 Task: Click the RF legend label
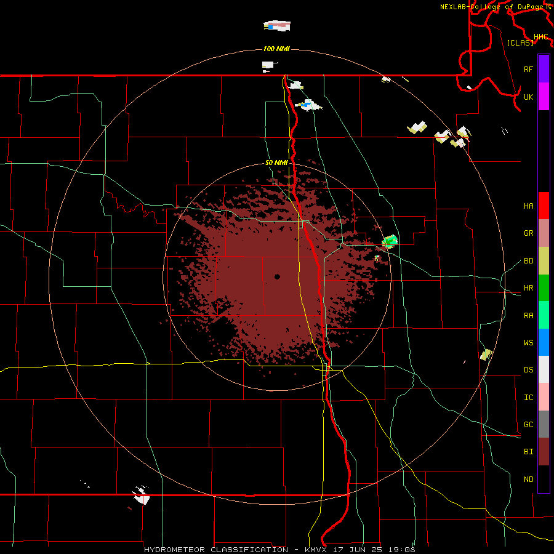tap(528, 69)
